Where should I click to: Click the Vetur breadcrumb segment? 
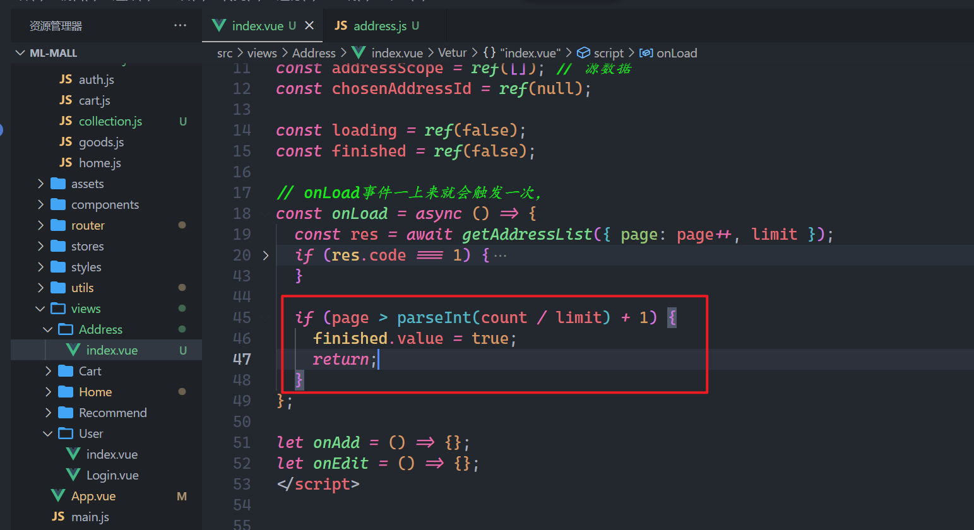click(453, 53)
